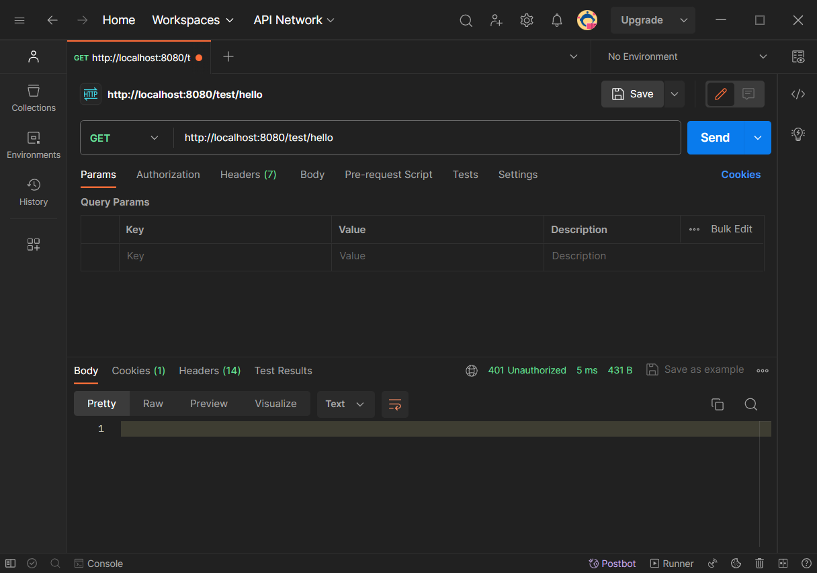Open the Test Results tab
This screenshot has height=573, width=817.
284,371
